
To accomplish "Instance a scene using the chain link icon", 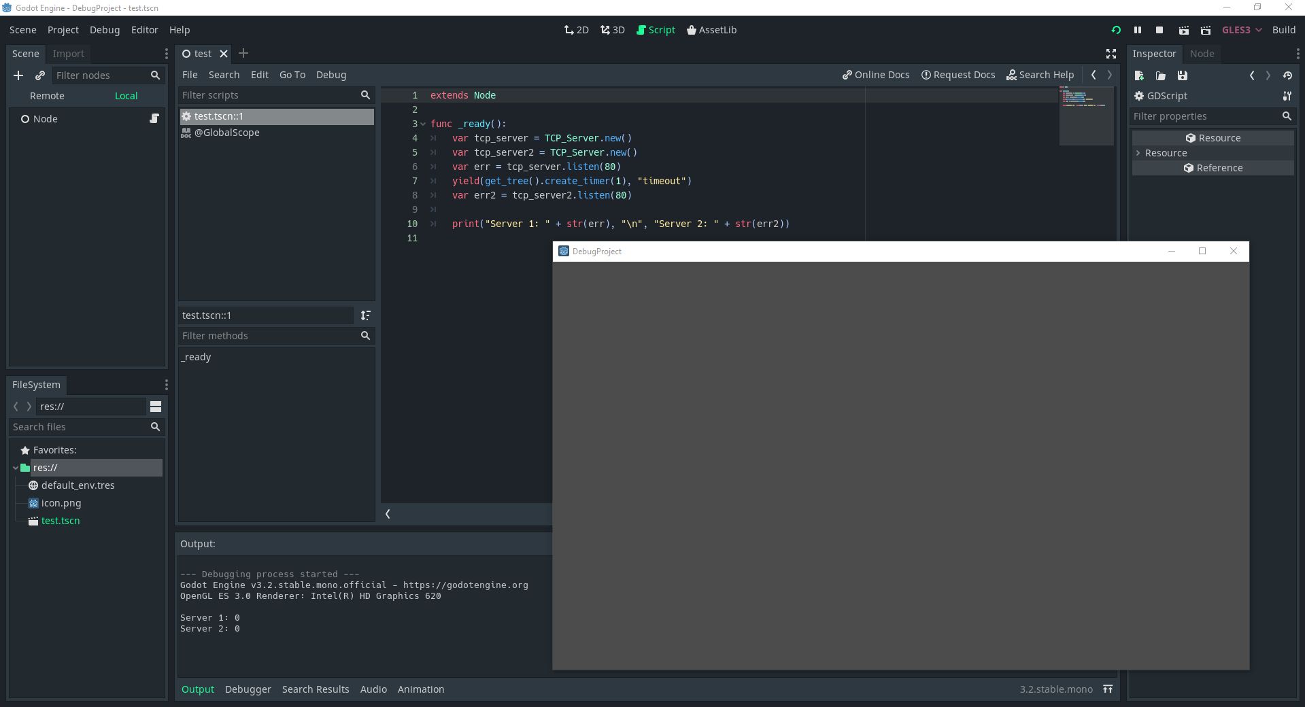I will (x=40, y=75).
